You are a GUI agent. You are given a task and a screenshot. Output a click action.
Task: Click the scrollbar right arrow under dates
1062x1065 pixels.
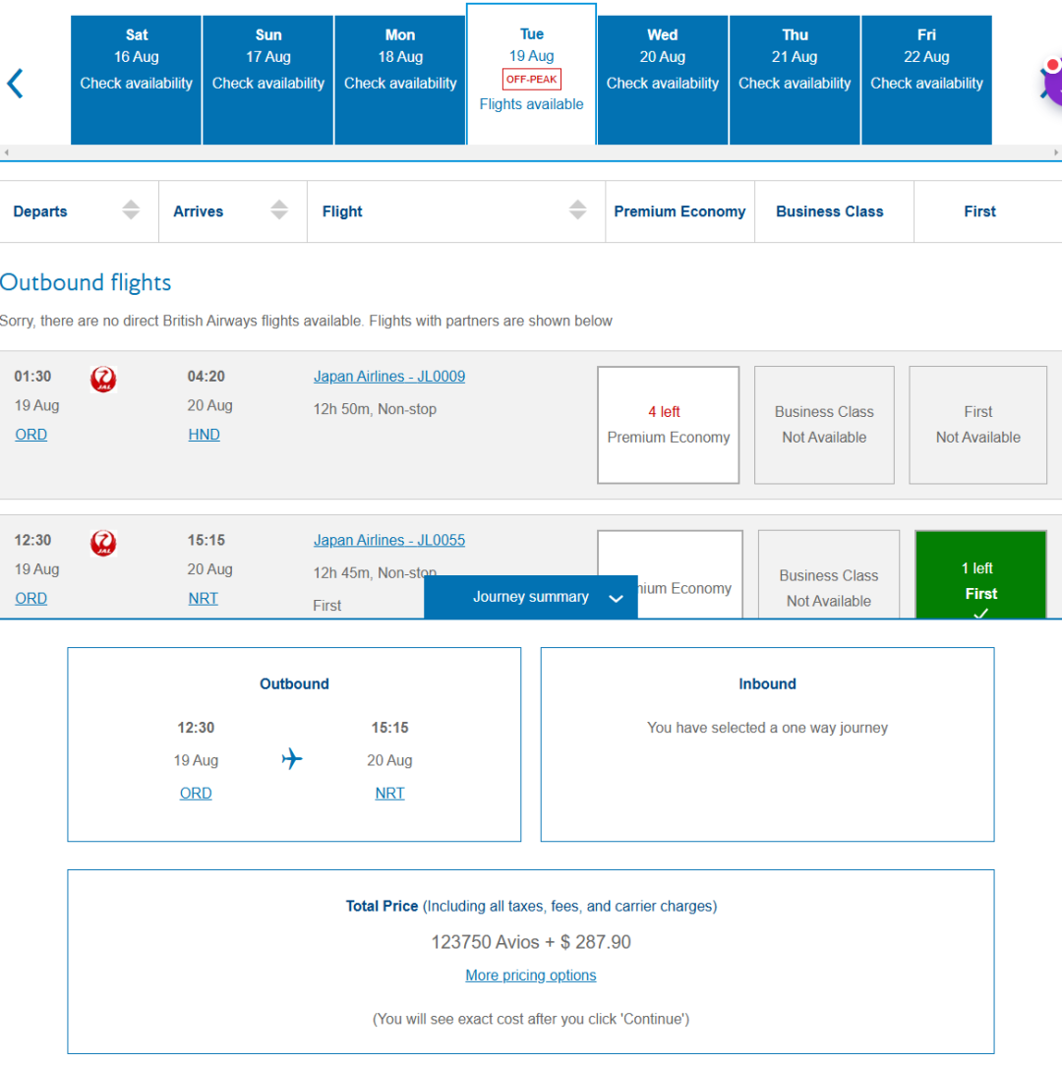pos(1056,152)
